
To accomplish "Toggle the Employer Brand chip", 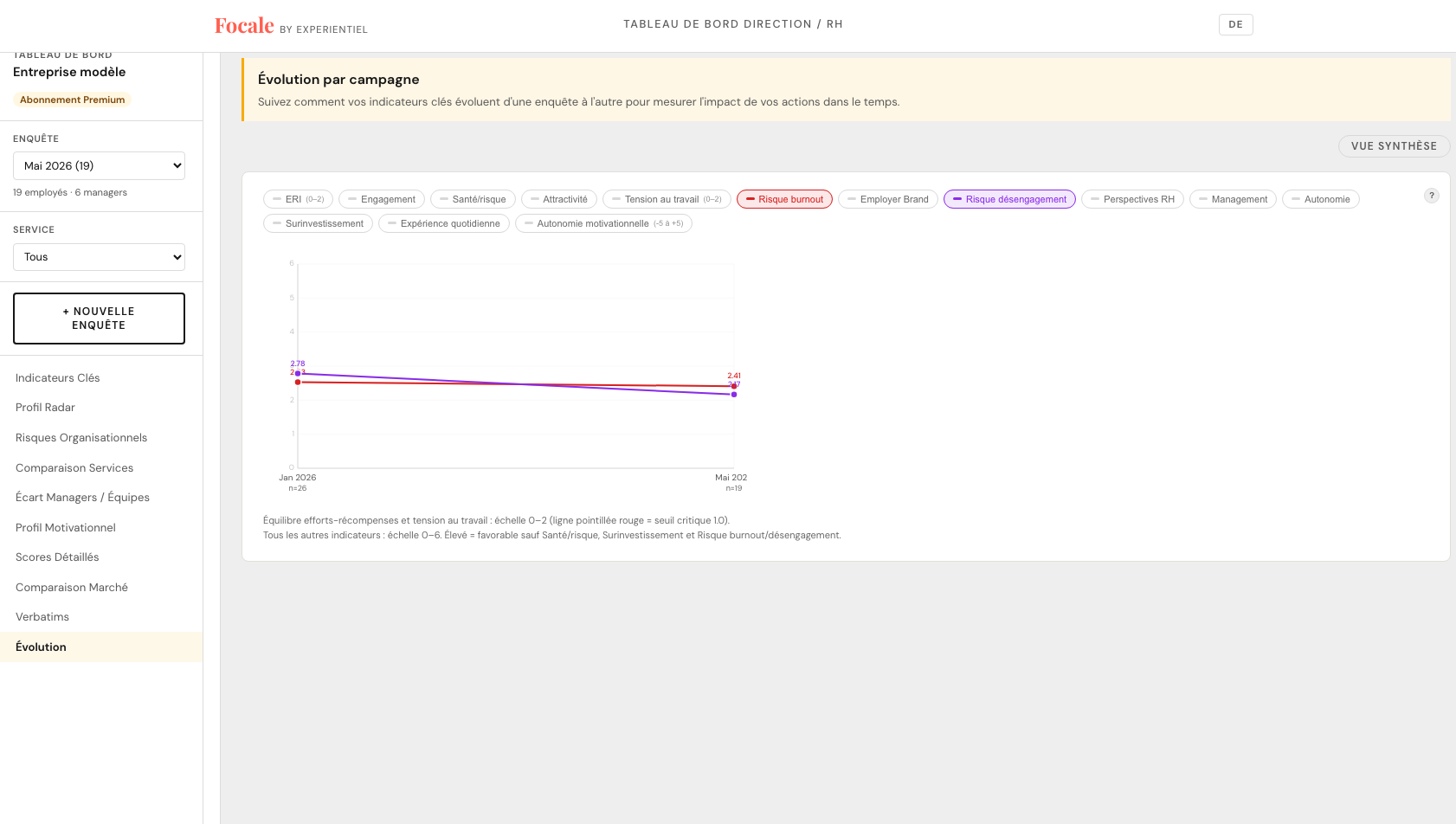I will click(888, 199).
